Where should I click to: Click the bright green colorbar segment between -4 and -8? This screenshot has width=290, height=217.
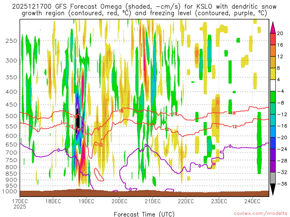273,97
